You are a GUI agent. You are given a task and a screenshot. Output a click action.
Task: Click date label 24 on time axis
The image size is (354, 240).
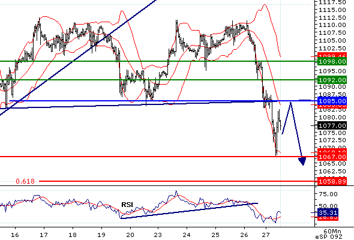(187, 235)
